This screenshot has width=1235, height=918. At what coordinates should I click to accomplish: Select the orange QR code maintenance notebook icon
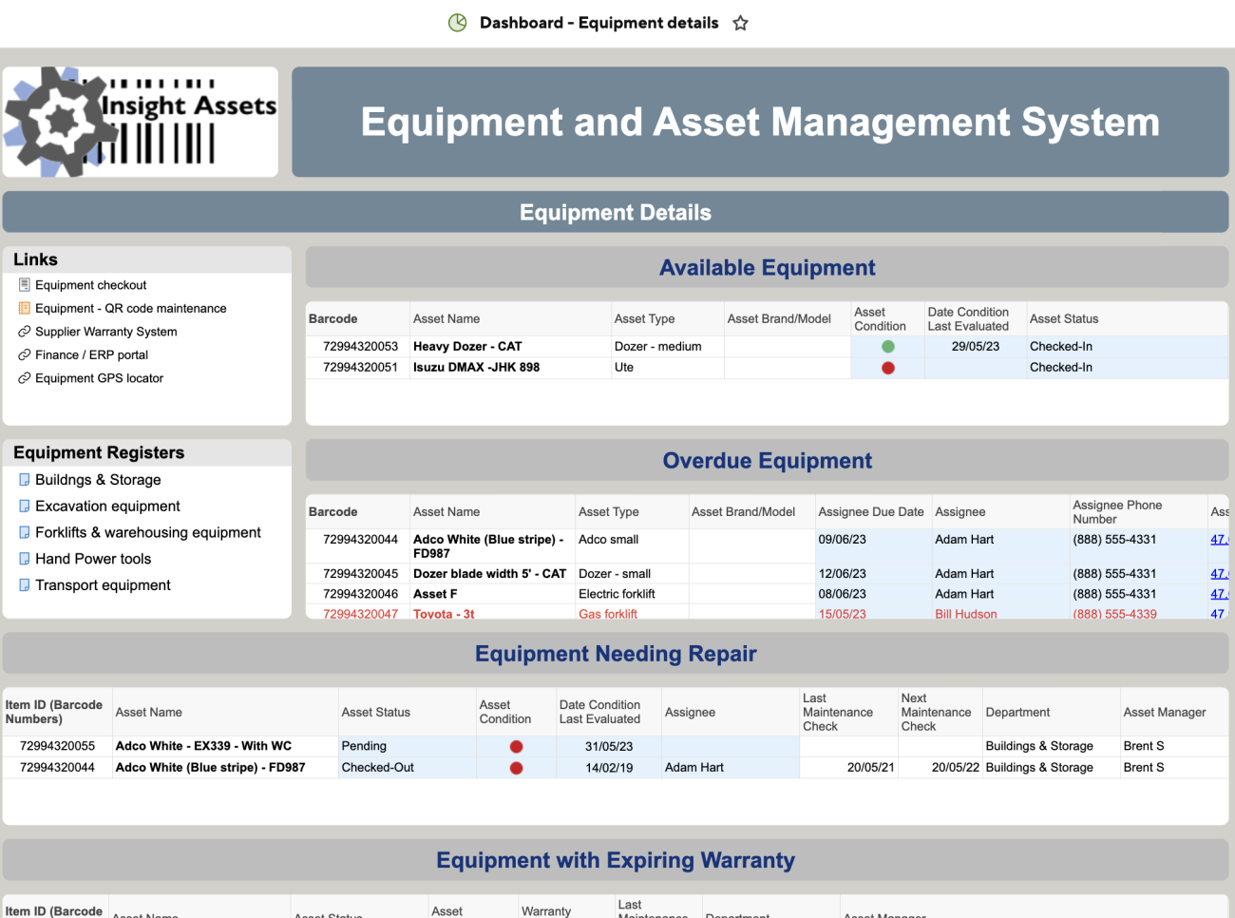coord(24,308)
